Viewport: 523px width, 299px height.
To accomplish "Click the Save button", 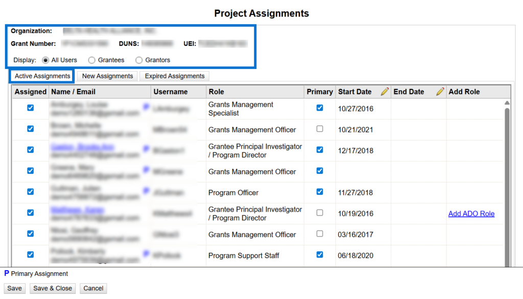I will [14, 288].
